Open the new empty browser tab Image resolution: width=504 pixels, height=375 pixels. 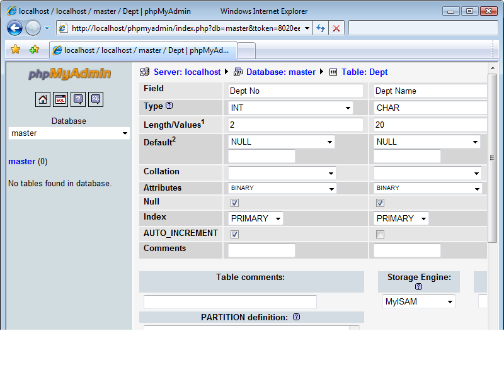246,51
